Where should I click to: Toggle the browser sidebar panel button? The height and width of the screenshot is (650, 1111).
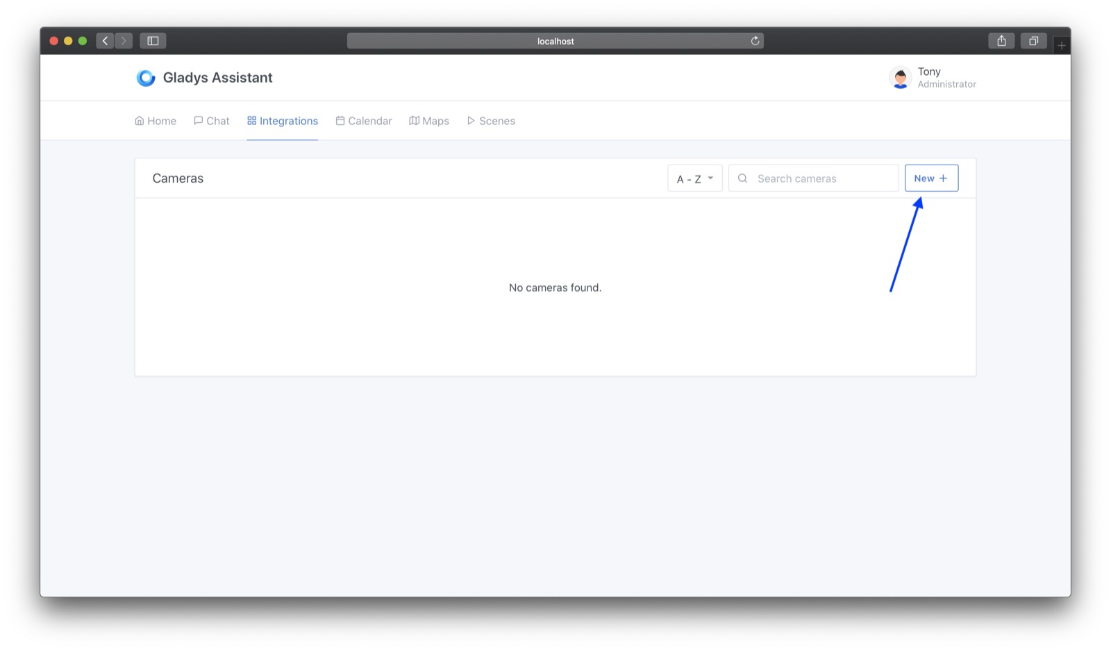coord(153,40)
